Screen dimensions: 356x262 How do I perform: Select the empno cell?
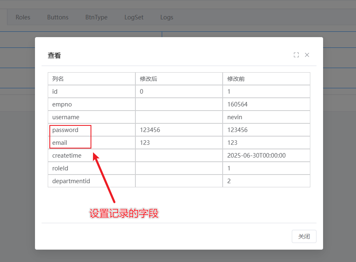(x=91, y=104)
